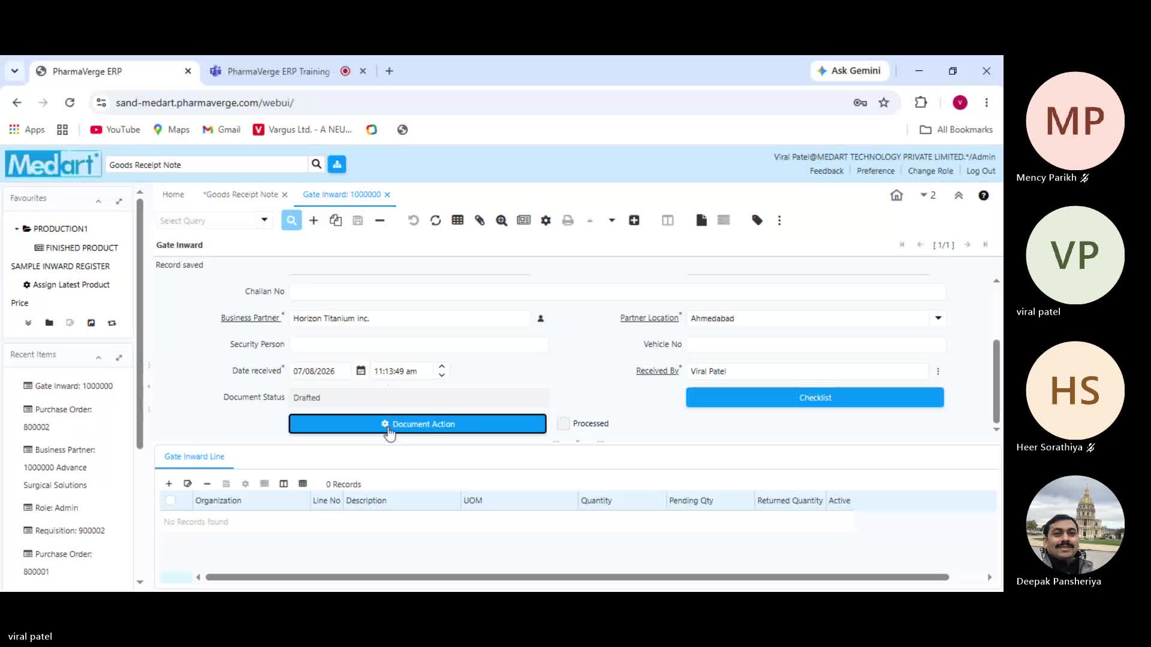Switch to the Goods Receipt Note tab
Viewport: 1151px width, 647px height.
click(240, 194)
